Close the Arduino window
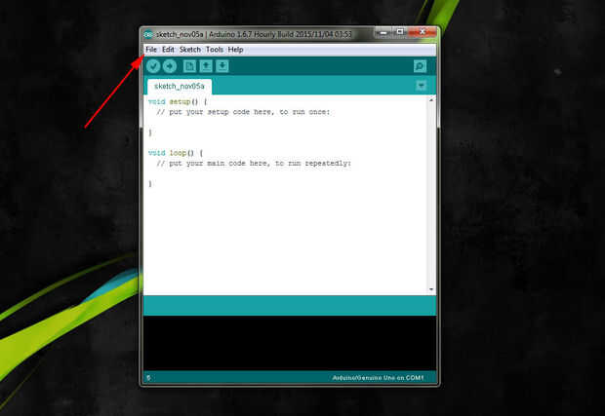This screenshot has height=416, width=605. pyautogui.click(x=423, y=32)
